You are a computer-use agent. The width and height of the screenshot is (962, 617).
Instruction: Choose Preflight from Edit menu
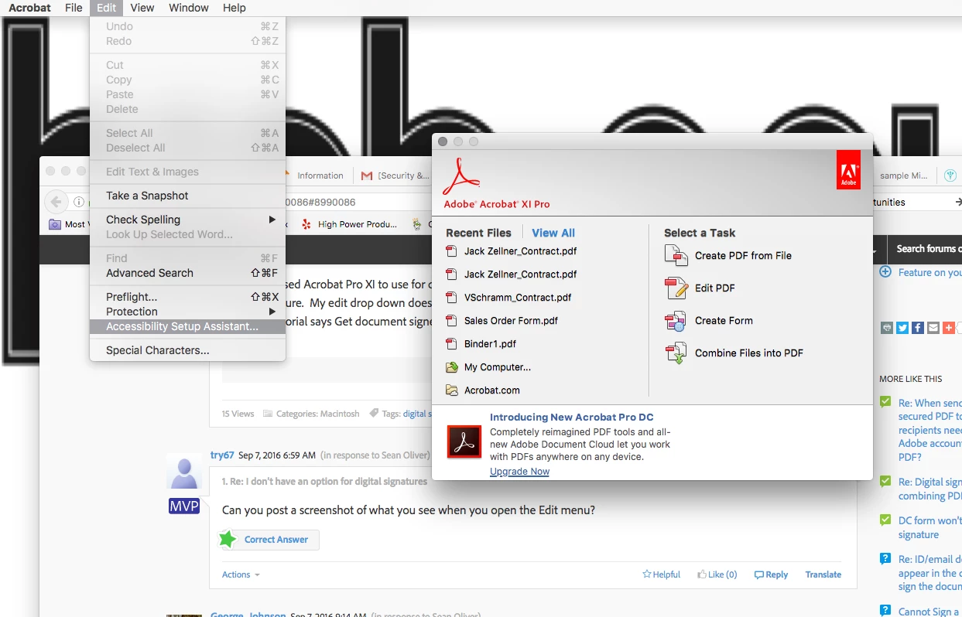point(187,297)
